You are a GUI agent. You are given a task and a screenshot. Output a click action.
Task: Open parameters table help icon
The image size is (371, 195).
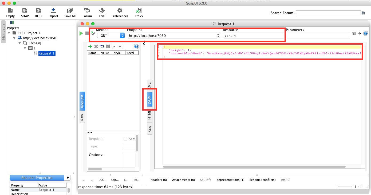point(136,46)
